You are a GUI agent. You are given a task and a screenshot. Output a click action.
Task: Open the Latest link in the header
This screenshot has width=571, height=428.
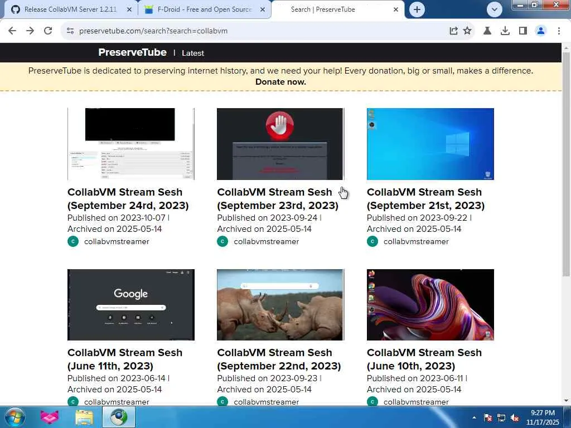point(192,53)
